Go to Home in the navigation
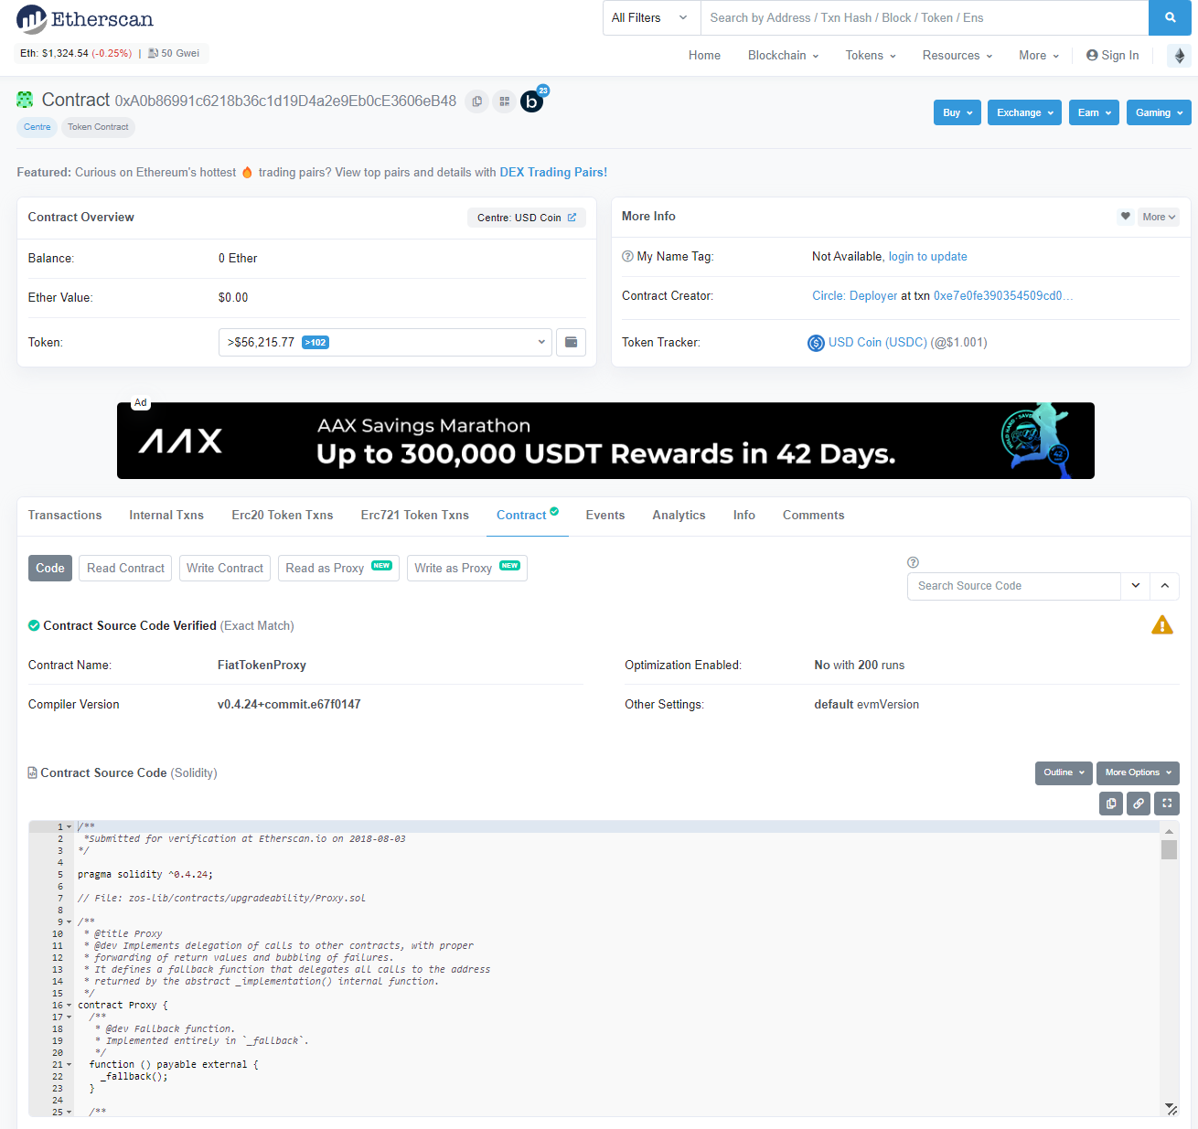The width and height of the screenshot is (1198, 1129). point(704,56)
